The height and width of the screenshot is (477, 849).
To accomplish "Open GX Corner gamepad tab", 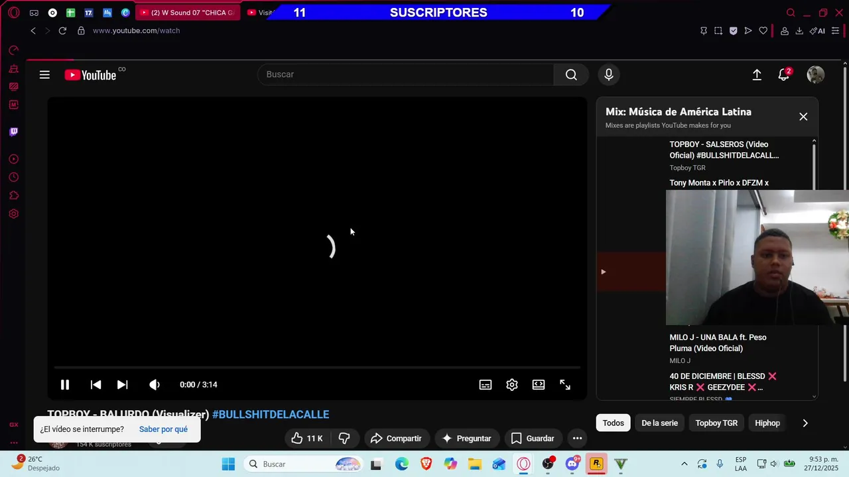I will click(x=34, y=13).
